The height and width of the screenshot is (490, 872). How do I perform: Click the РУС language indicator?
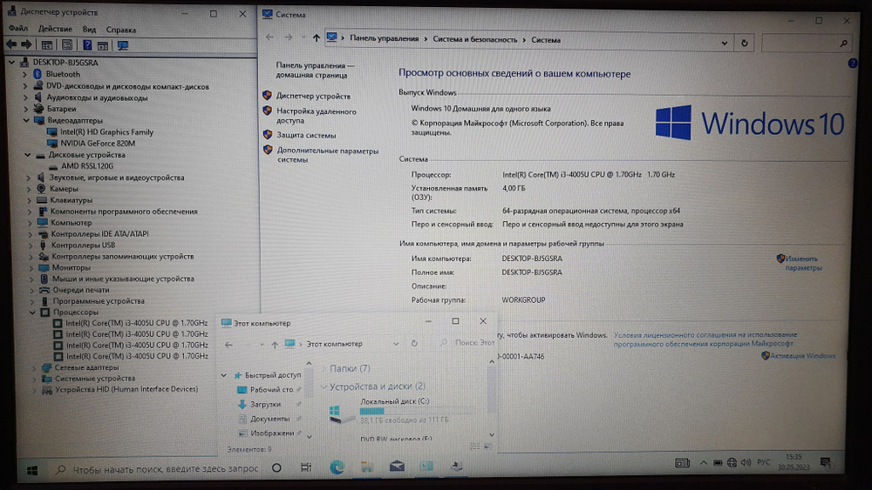point(764,462)
